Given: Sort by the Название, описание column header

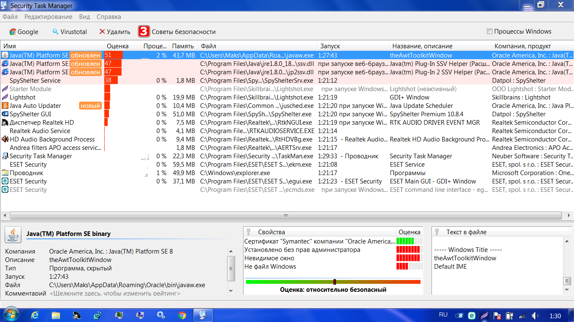Looking at the screenshot, I should tap(440, 46).
